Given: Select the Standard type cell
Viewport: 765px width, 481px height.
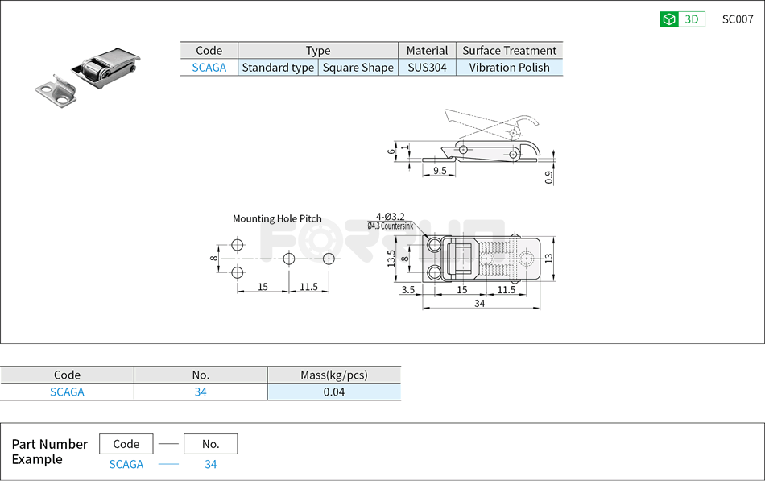Looking at the screenshot, I should pos(278,68).
